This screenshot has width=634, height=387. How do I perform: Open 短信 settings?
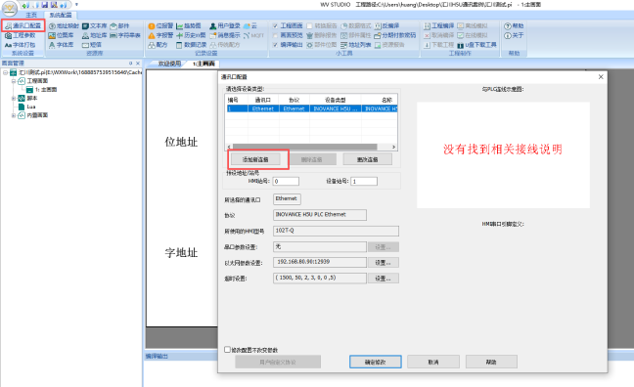tap(92, 45)
